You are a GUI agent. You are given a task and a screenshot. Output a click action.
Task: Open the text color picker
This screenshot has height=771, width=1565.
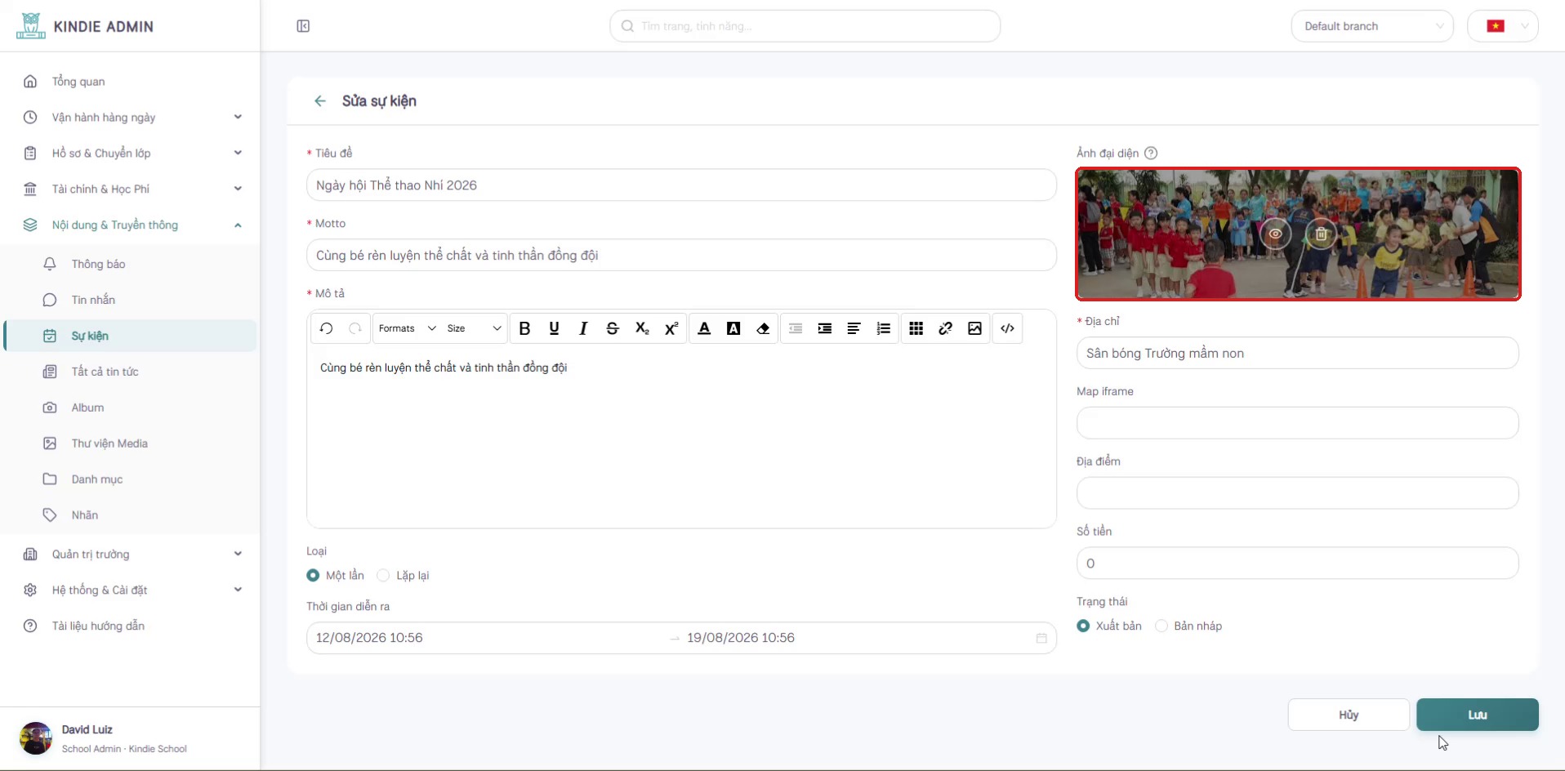(x=704, y=328)
